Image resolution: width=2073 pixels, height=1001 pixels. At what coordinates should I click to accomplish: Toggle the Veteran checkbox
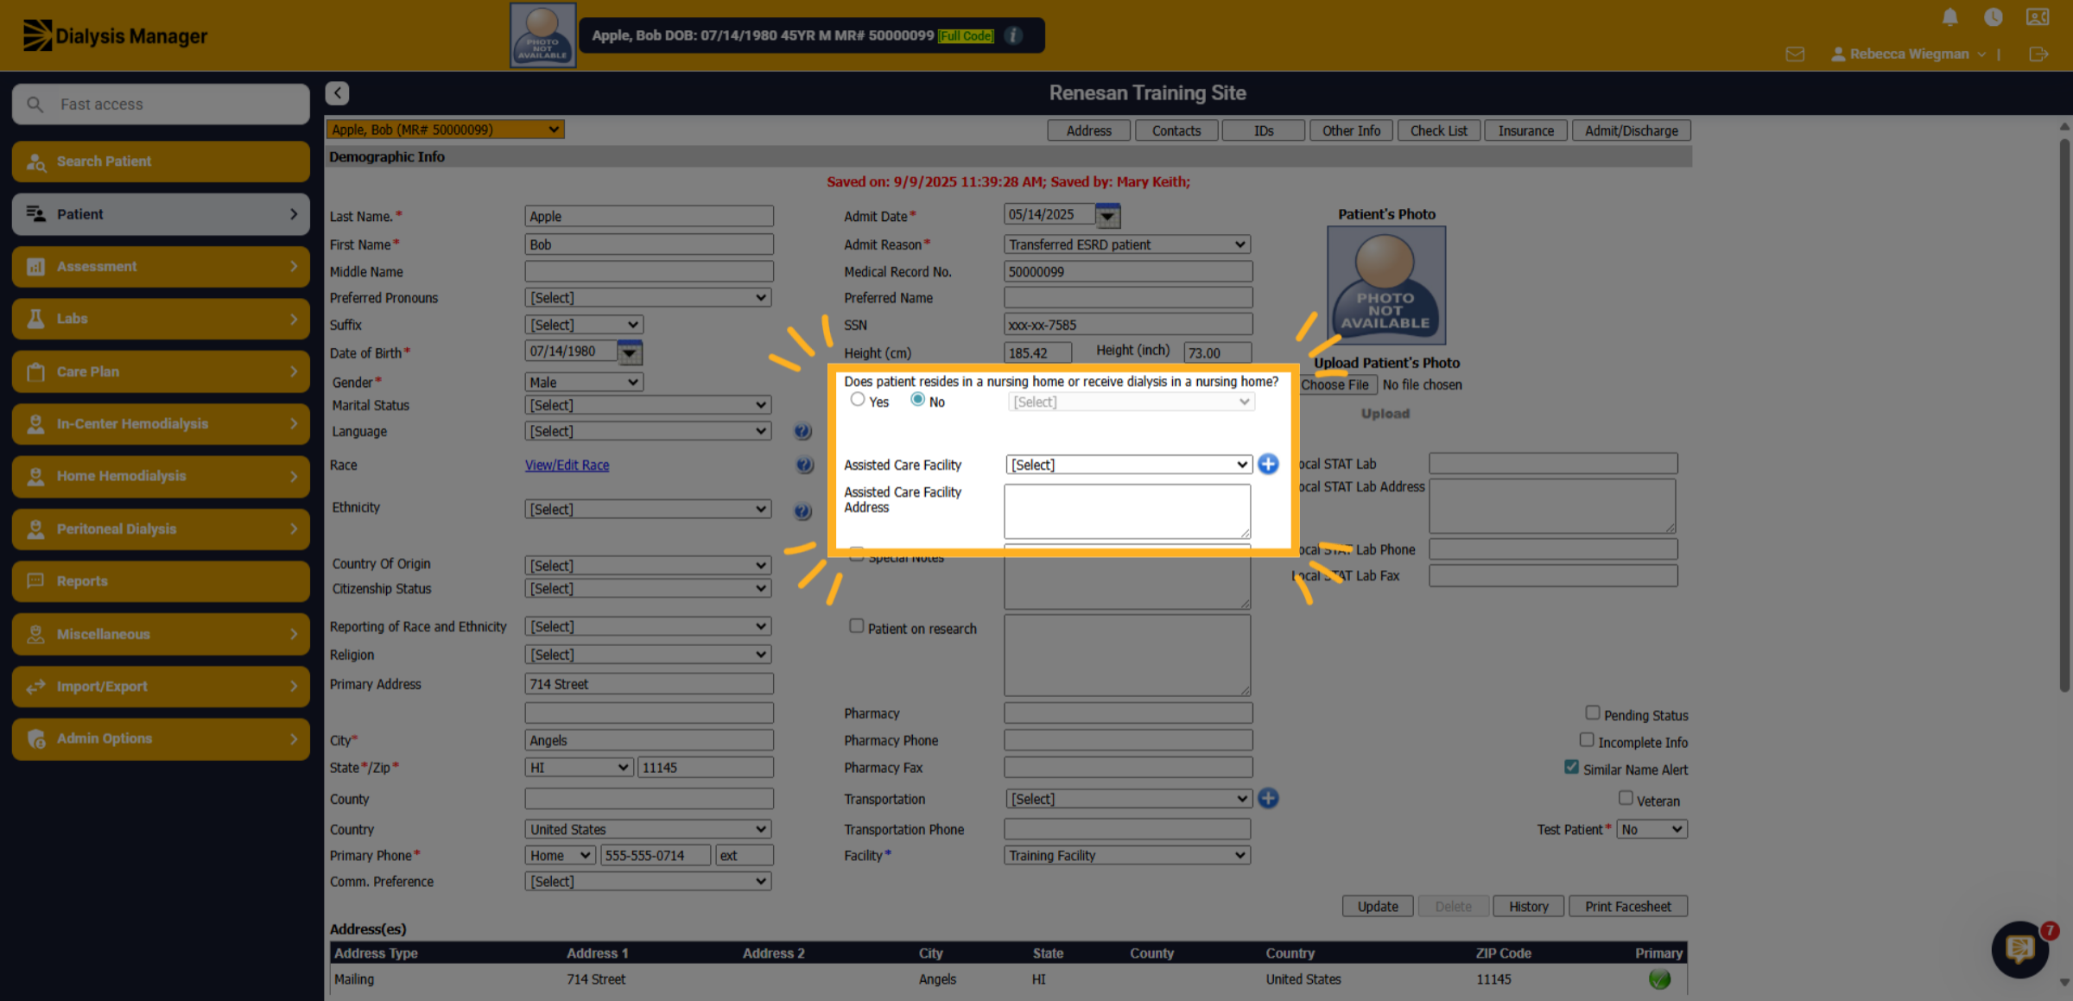[x=1626, y=798]
